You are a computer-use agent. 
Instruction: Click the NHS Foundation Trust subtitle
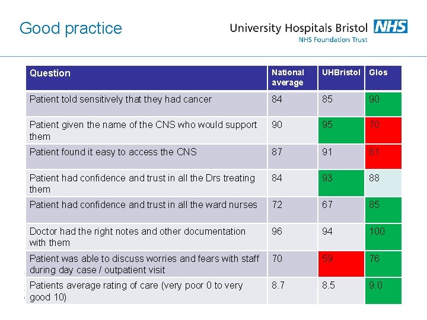(333, 40)
